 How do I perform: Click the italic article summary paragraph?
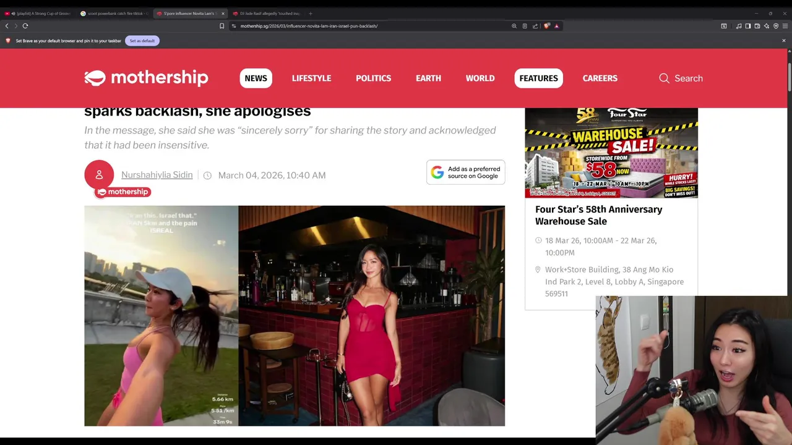[x=290, y=138]
